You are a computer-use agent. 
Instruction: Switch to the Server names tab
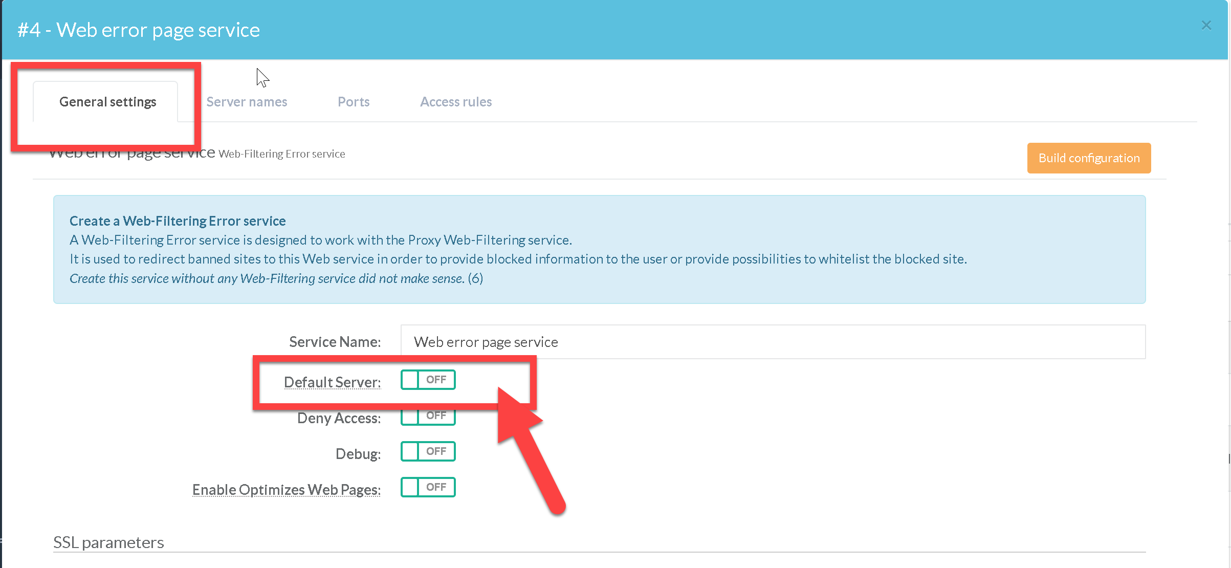tap(247, 102)
